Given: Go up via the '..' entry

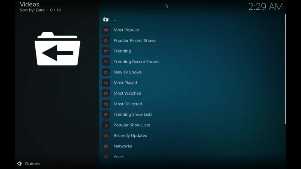Looking at the screenshot, I should [115, 20].
